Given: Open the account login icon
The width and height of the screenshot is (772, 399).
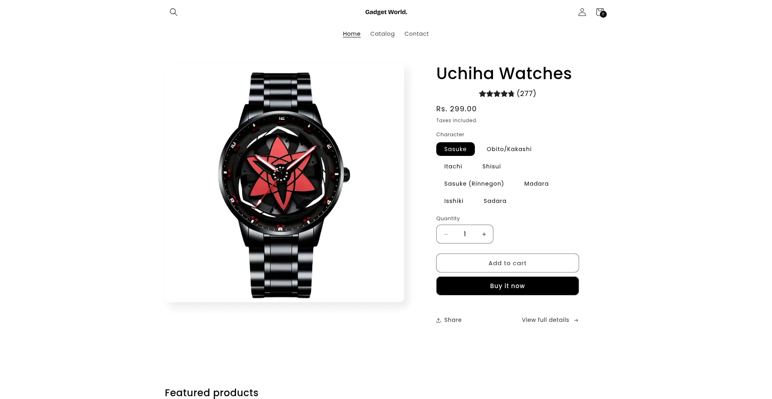Looking at the screenshot, I should coord(582,12).
